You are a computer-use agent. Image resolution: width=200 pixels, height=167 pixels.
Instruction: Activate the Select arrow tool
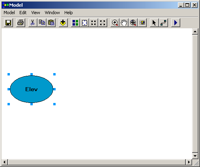pyautogui.click(x=154, y=23)
